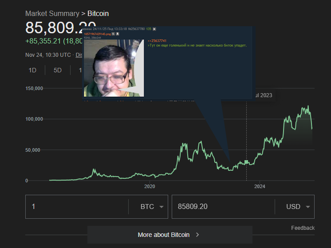Click the BTC amount input field showing 1
The image size is (331, 248).
[77, 206]
